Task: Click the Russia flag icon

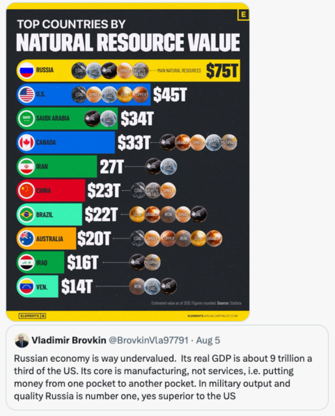Action: coord(26,70)
